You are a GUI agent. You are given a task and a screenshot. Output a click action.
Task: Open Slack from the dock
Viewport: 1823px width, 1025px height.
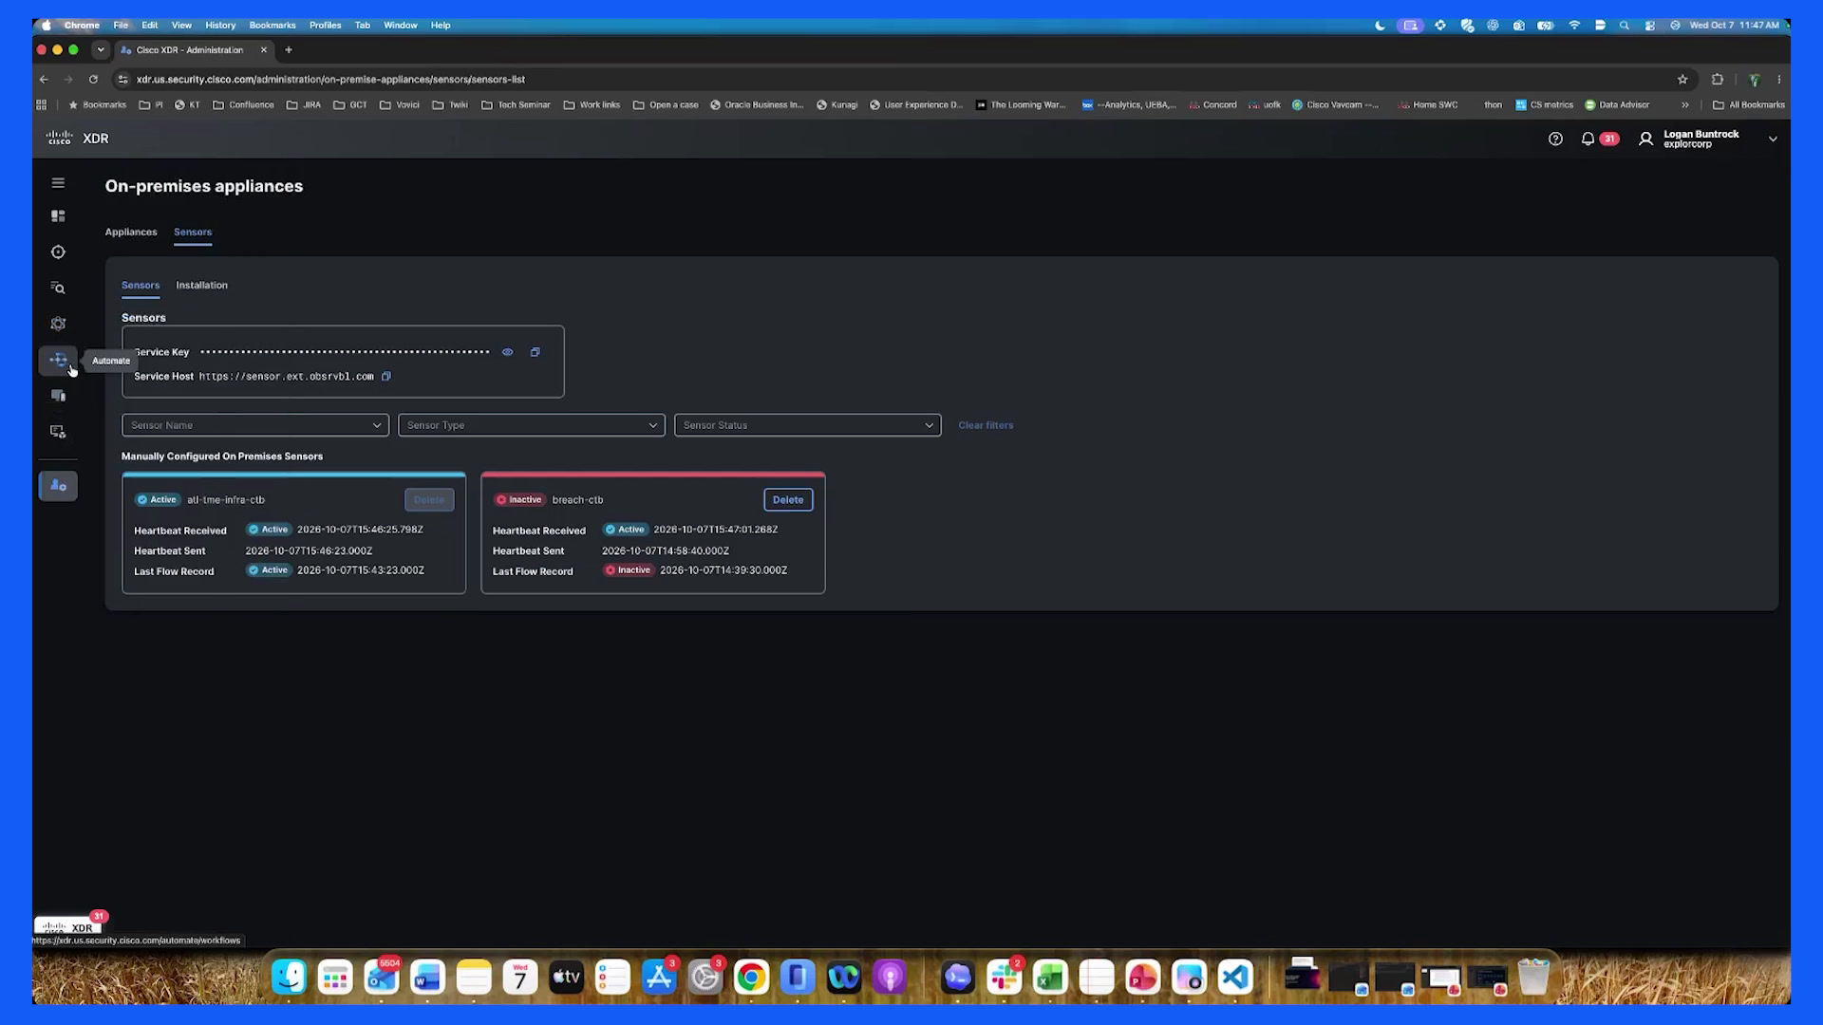coord(1004,978)
